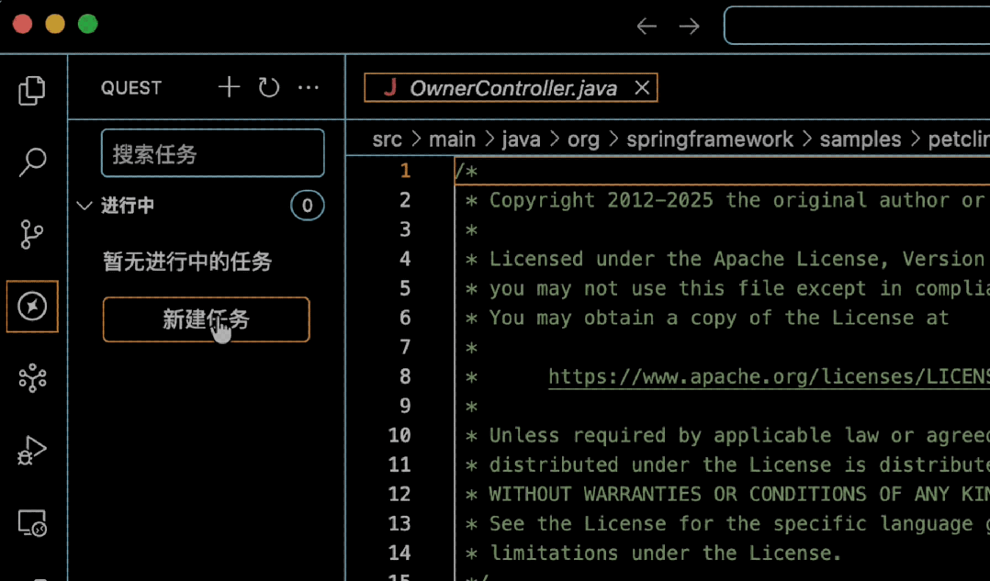Collapse the 进行中 task section
The image size is (990, 581).
84,206
